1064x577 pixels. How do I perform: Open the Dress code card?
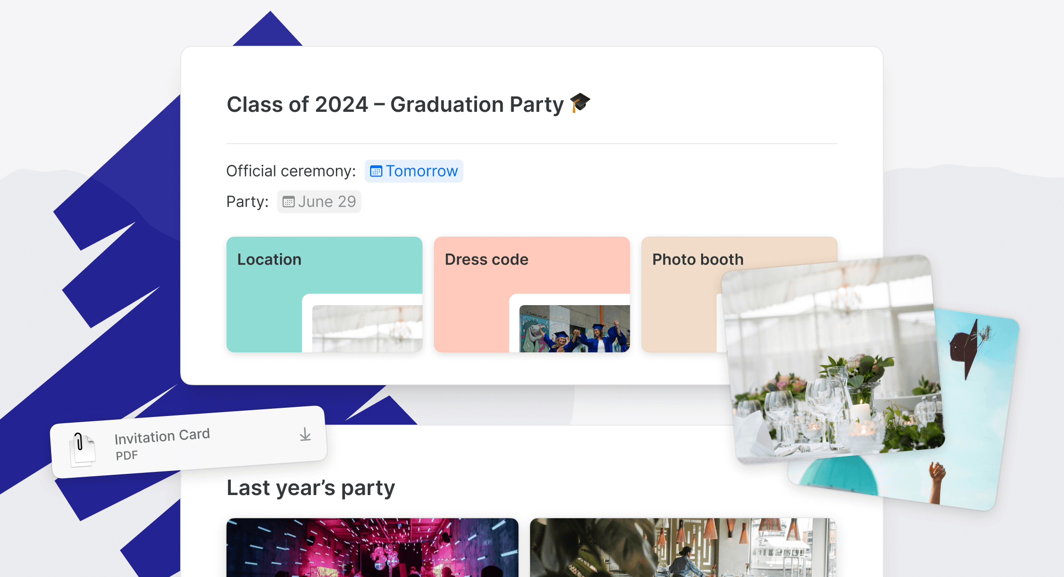[532, 295]
